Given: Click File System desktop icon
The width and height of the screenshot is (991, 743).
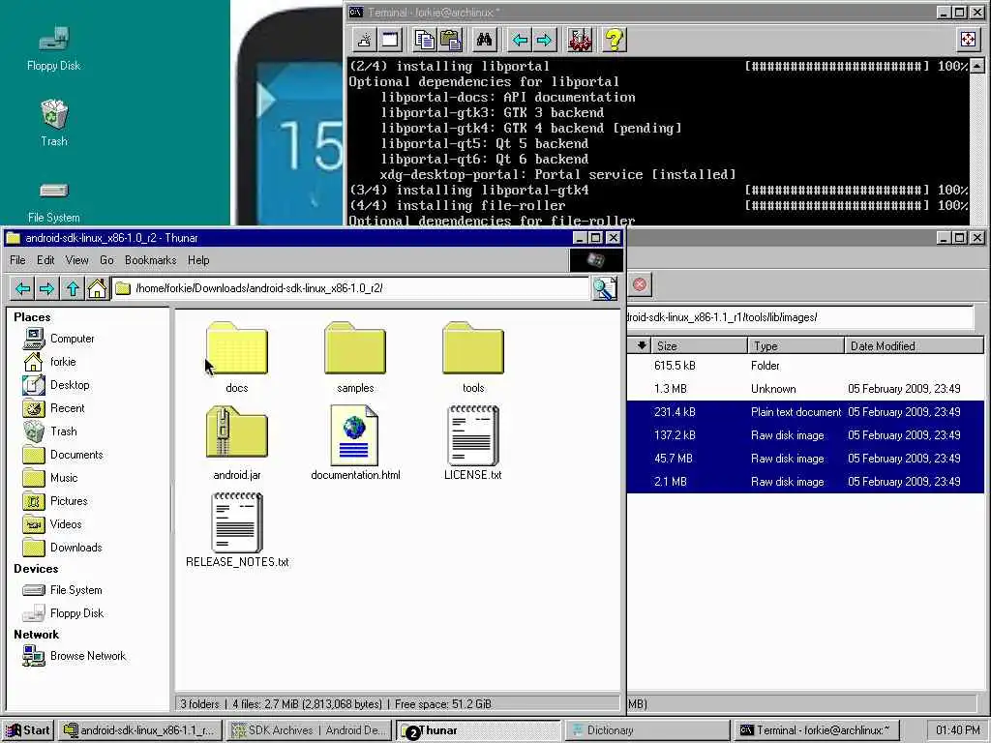Looking at the screenshot, I should coord(54,202).
